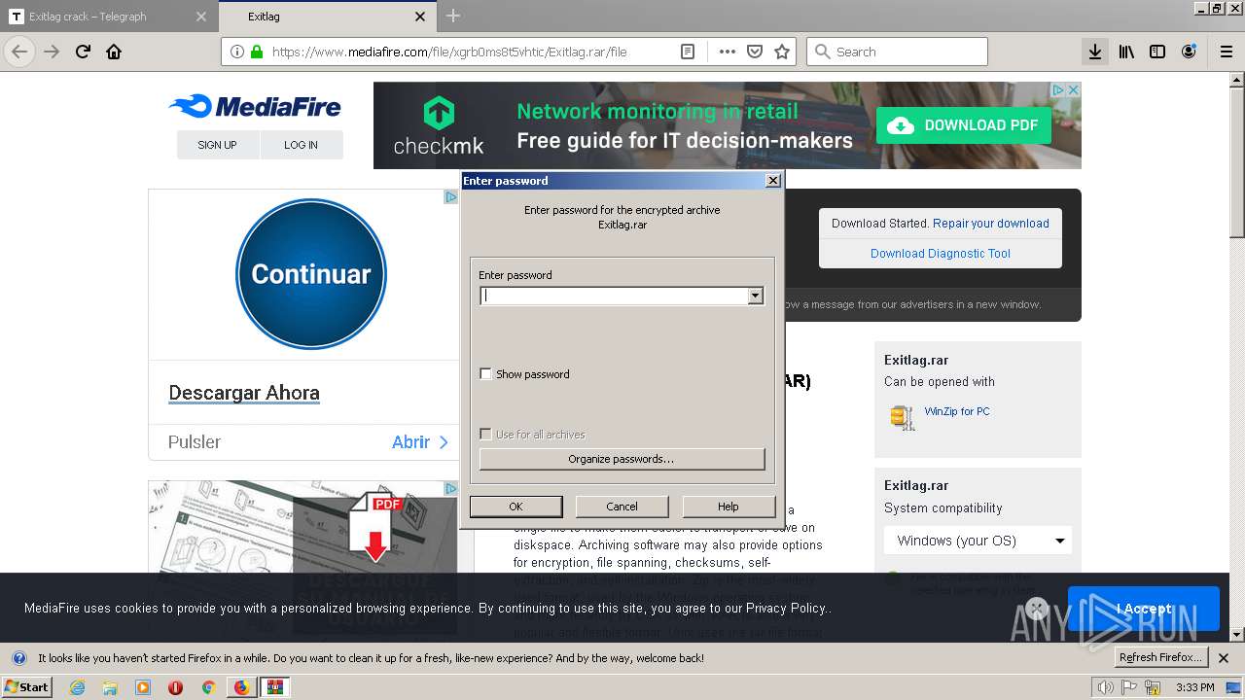
Task: Cancel the Enter password dialog
Action: pos(622,506)
